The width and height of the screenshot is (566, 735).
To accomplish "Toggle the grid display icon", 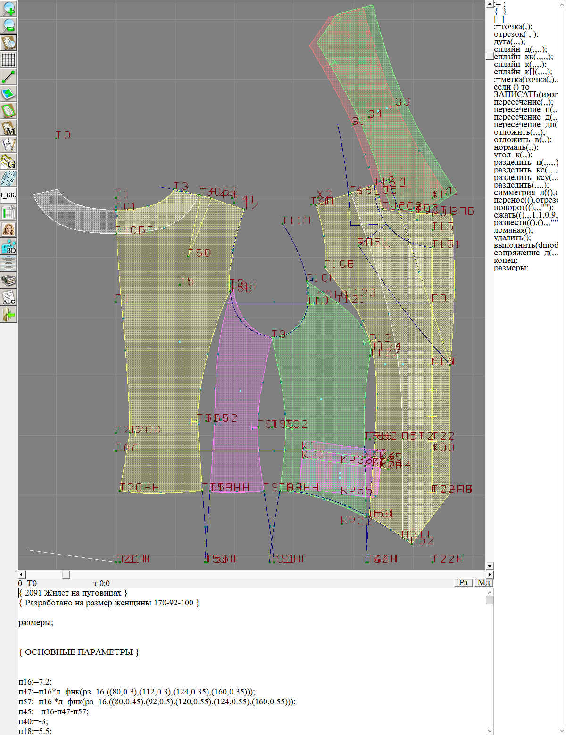I will [x=8, y=60].
